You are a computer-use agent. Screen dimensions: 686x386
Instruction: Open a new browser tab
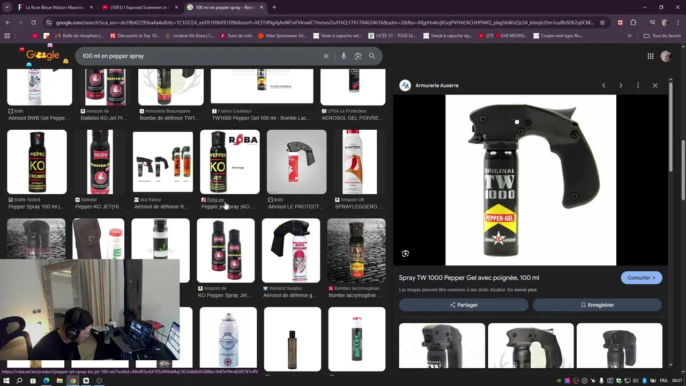[x=274, y=8]
